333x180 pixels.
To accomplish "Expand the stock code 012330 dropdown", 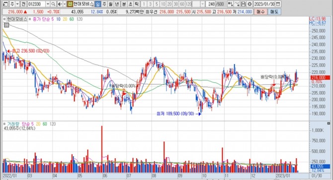I will (48, 4).
